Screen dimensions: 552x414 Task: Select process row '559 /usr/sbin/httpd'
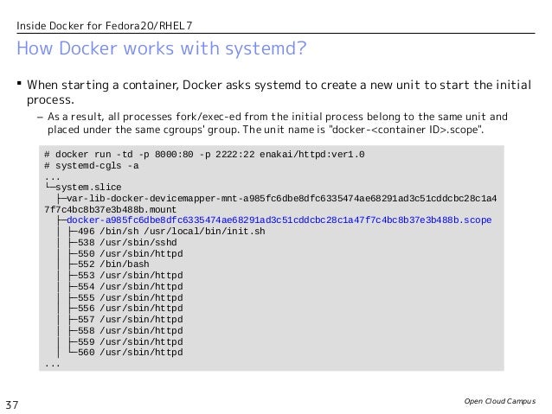pyautogui.click(x=126, y=342)
